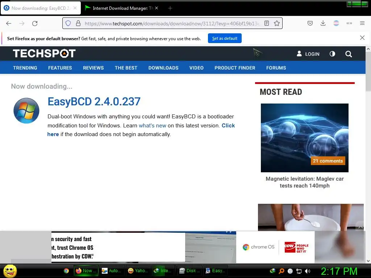Open the FEATURES menu
Image resolution: width=371 pixels, height=278 pixels.
tap(60, 68)
